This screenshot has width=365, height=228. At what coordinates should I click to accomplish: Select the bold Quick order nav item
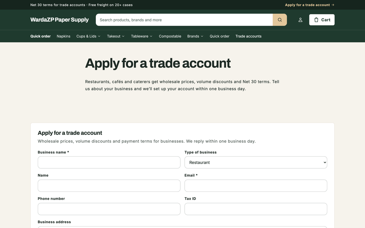point(40,36)
